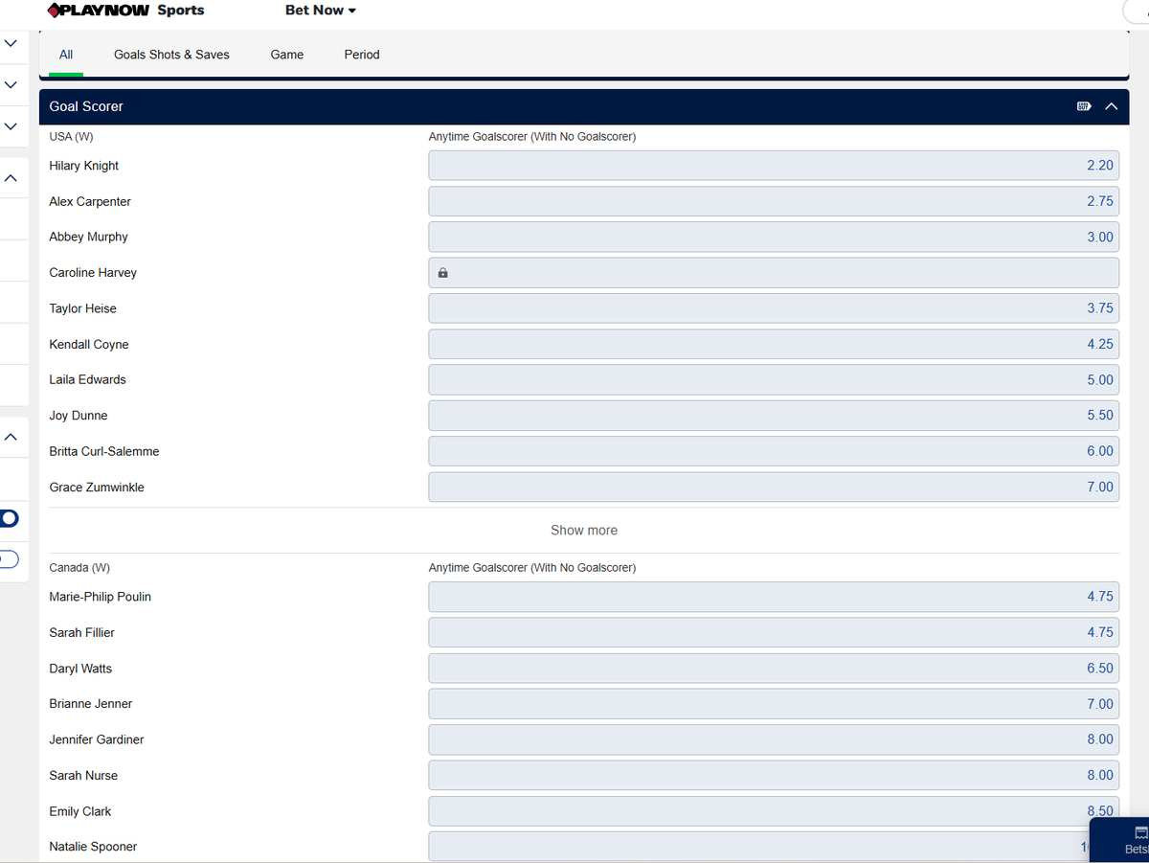The width and height of the screenshot is (1149, 863).
Task: Switch to the Period tab
Action: click(362, 55)
